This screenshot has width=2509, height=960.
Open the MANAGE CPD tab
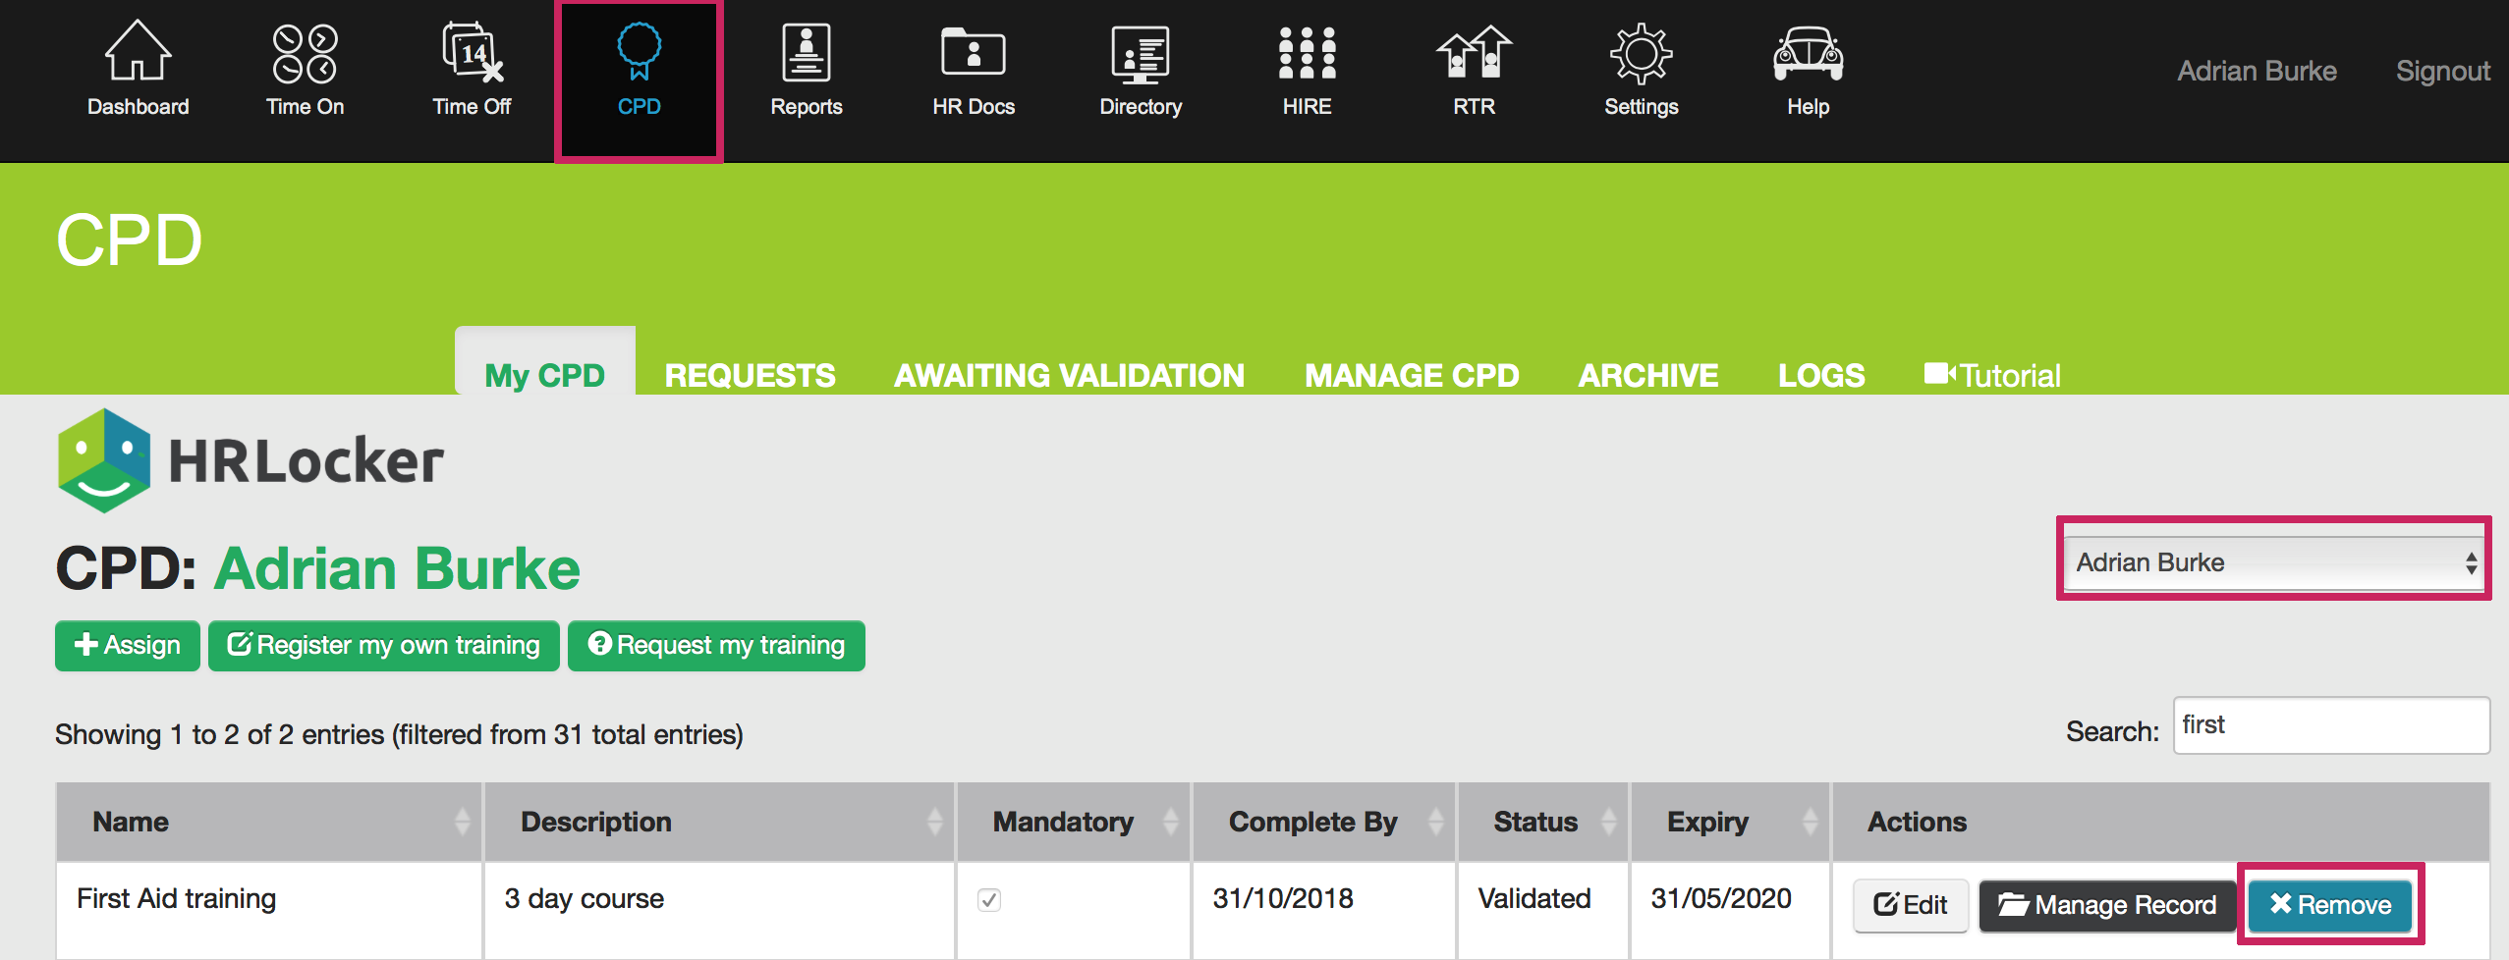click(1412, 375)
